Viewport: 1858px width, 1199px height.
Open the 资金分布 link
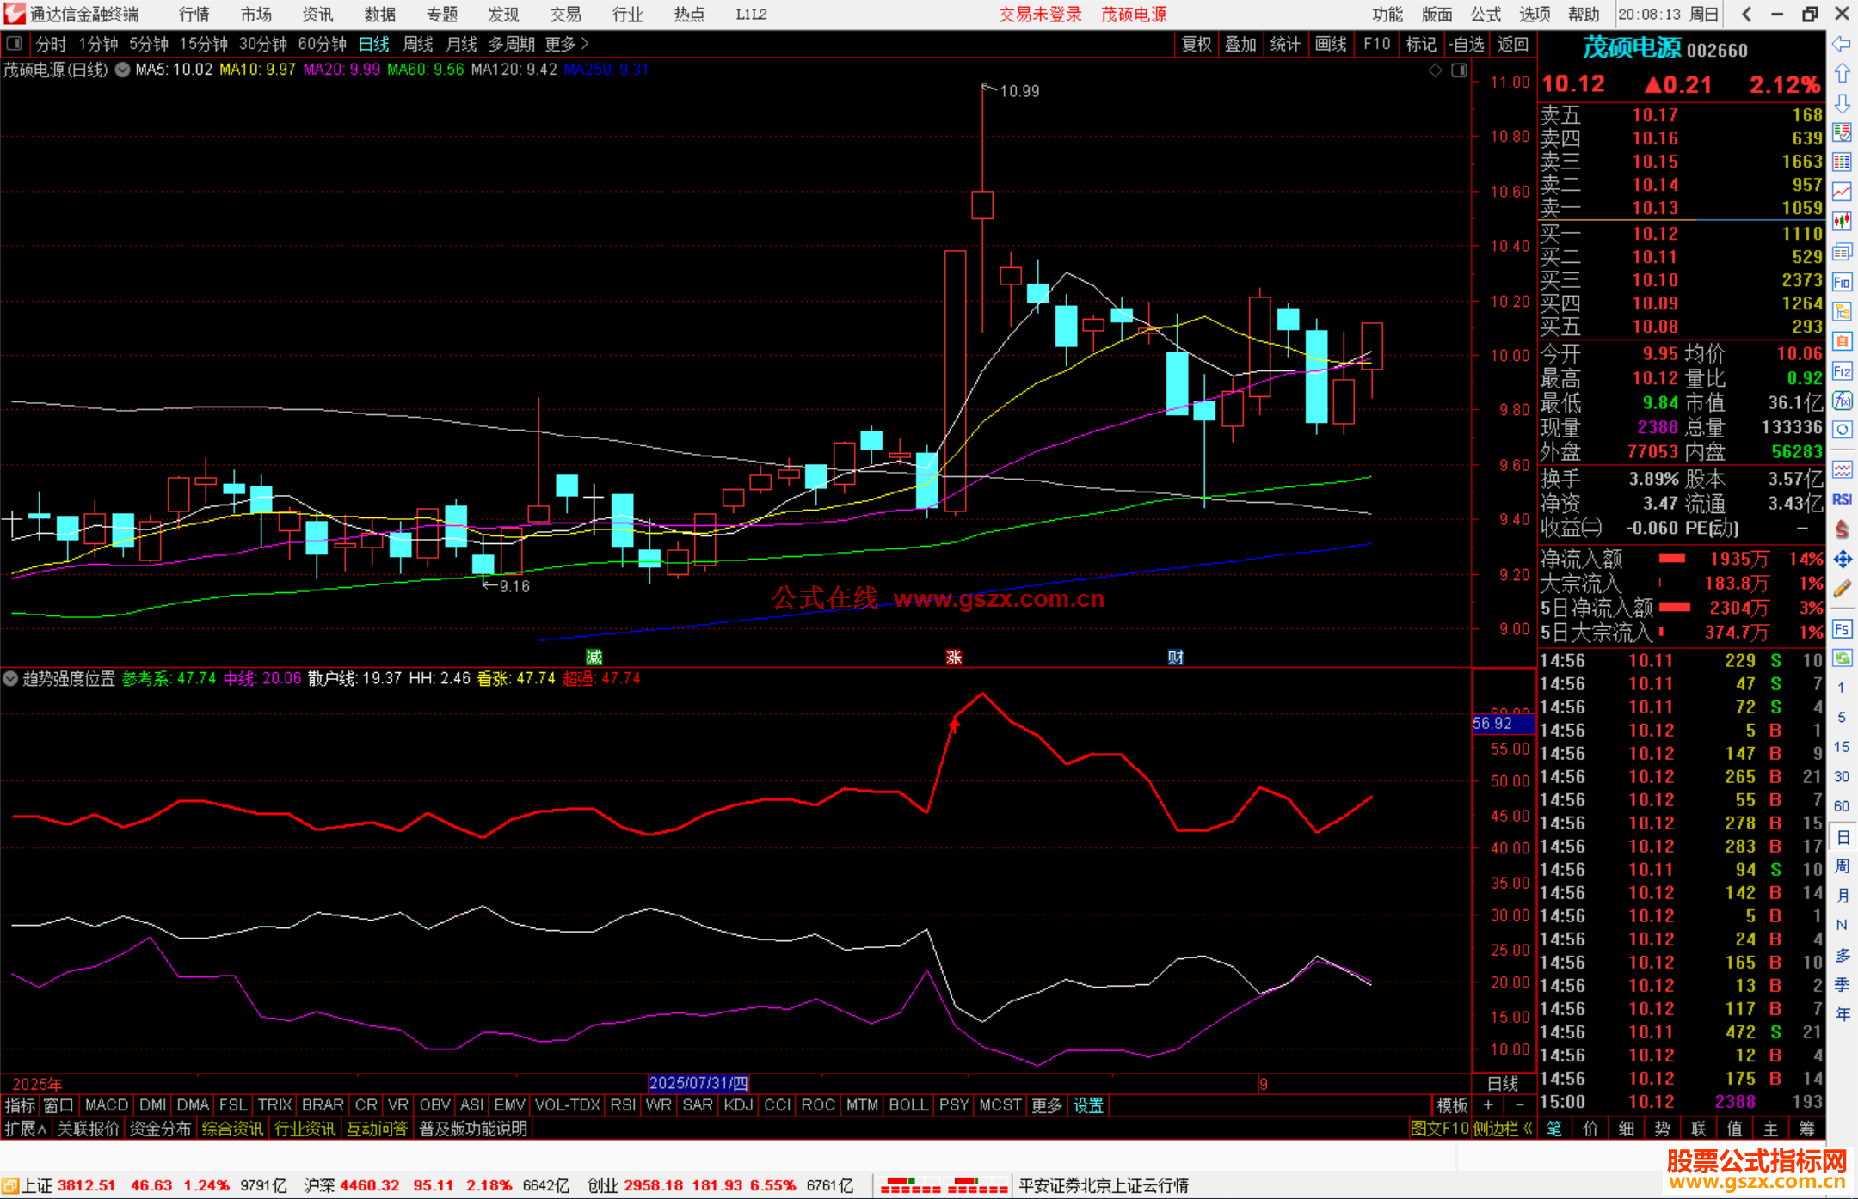[x=160, y=1129]
